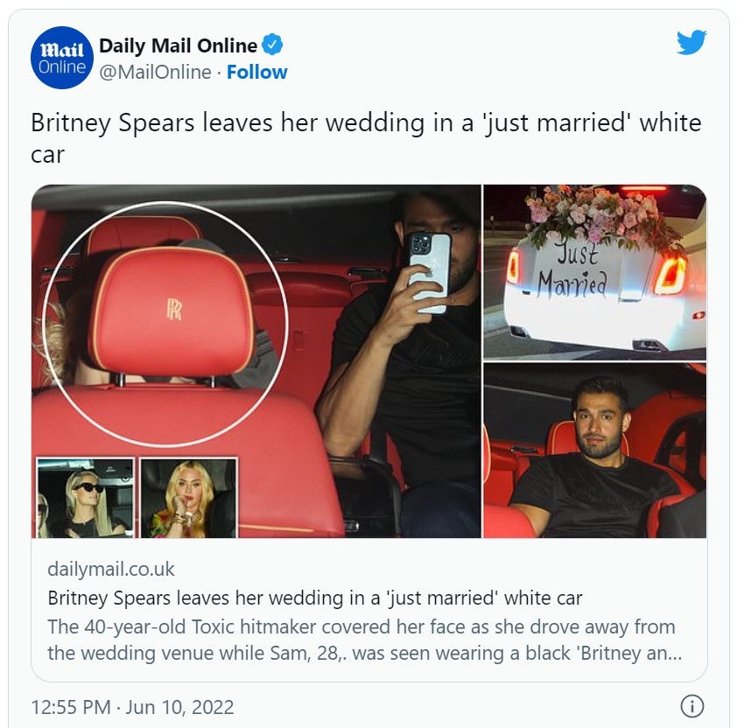Open the @MailOnline handle
The image size is (744, 728).
click(155, 72)
